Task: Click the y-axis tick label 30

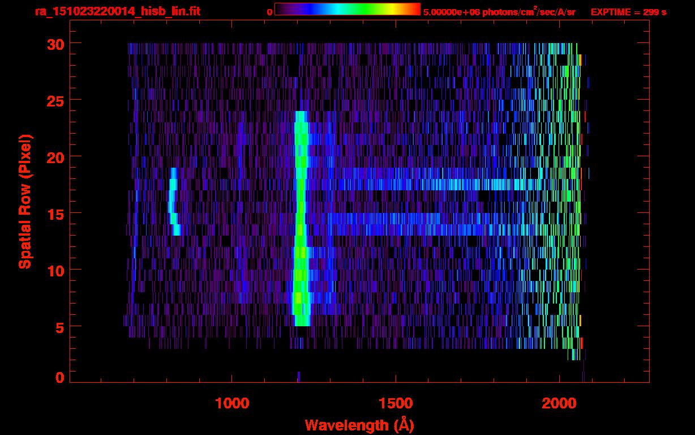Action: pos(56,44)
